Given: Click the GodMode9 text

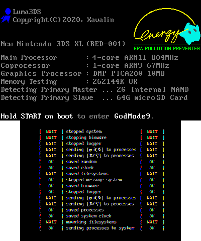Looking at the screenshot, I should [x=132, y=116].
